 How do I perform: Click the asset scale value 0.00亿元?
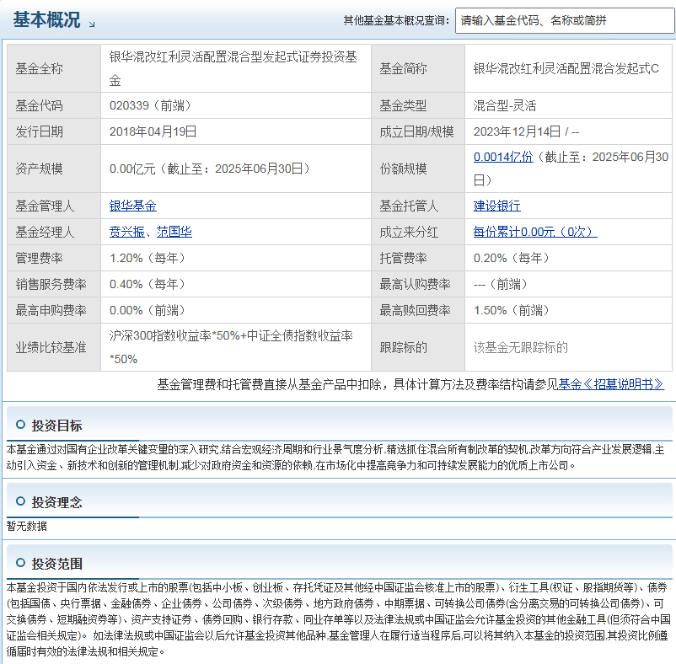pyautogui.click(x=132, y=169)
